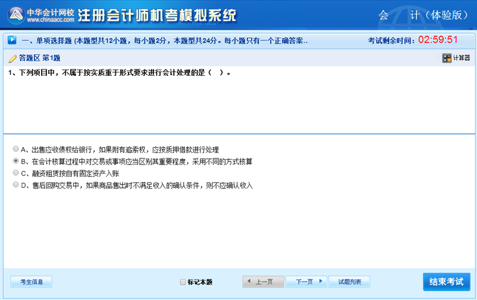Open the 试题列表 question list
This screenshot has height=300, width=477.
pos(349,281)
